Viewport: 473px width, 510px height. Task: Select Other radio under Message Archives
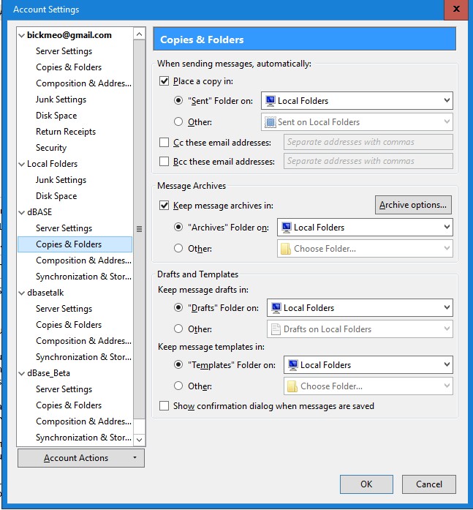pos(179,249)
